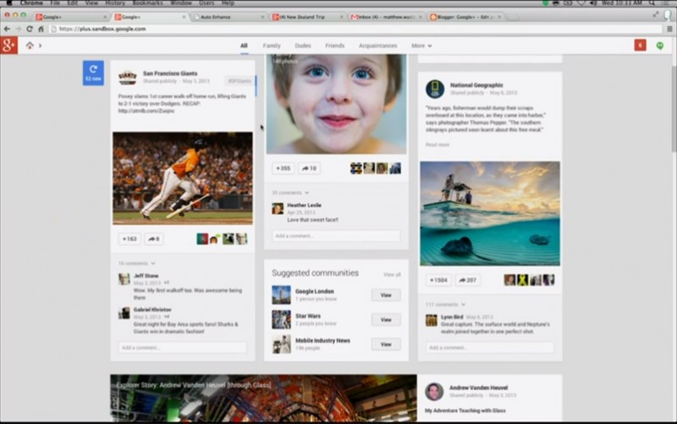Open the red notifications counter
Viewport: 677px width, 424px height.
coord(640,46)
